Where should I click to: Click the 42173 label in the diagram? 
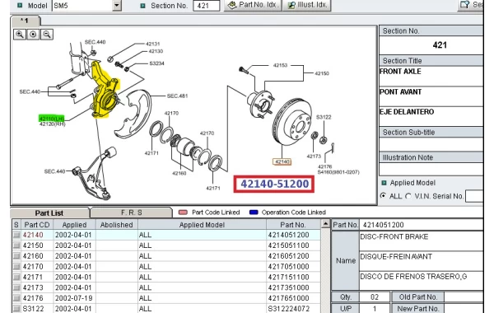pyautogui.click(x=314, y=156)
